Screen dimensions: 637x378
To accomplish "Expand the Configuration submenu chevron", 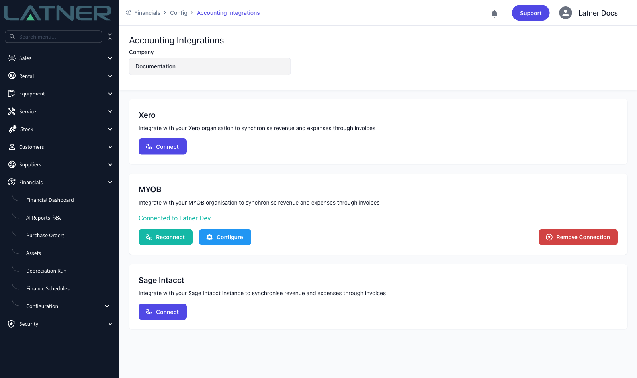I will coord(107,306).
